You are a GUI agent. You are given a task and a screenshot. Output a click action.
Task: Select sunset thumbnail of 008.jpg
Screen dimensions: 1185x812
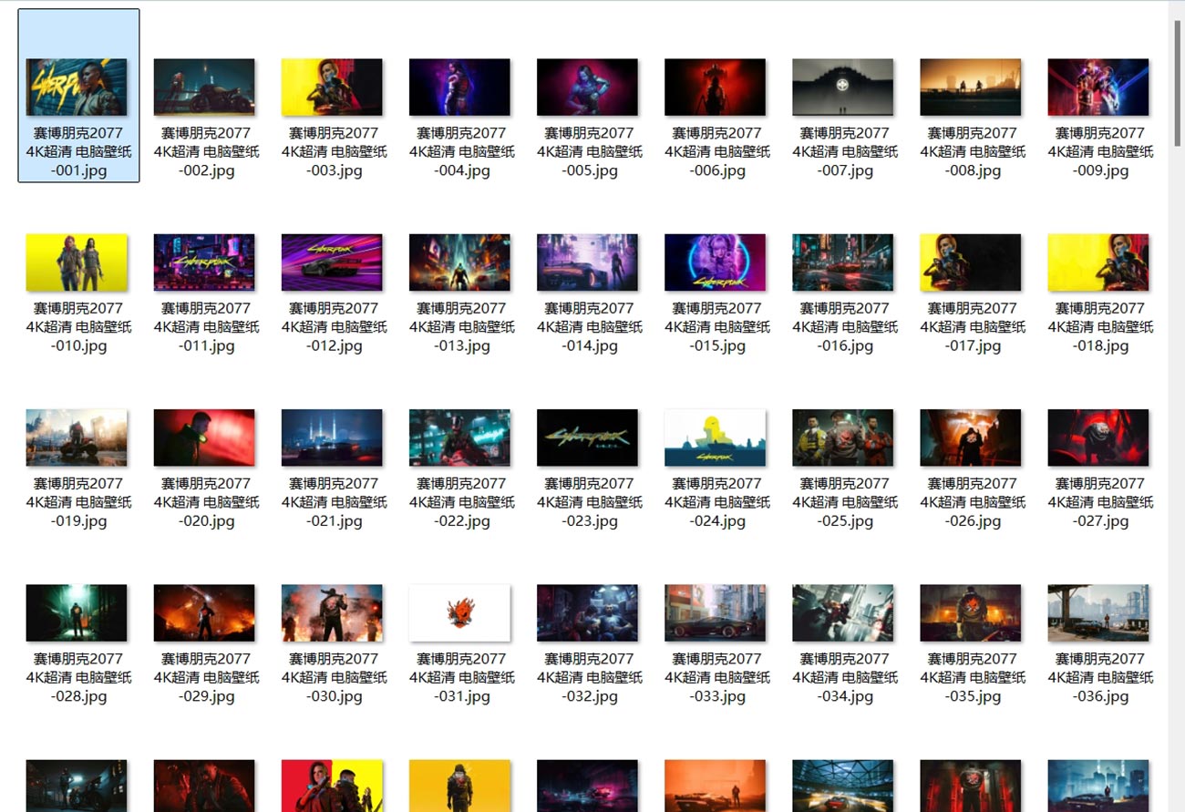point(970,87)
